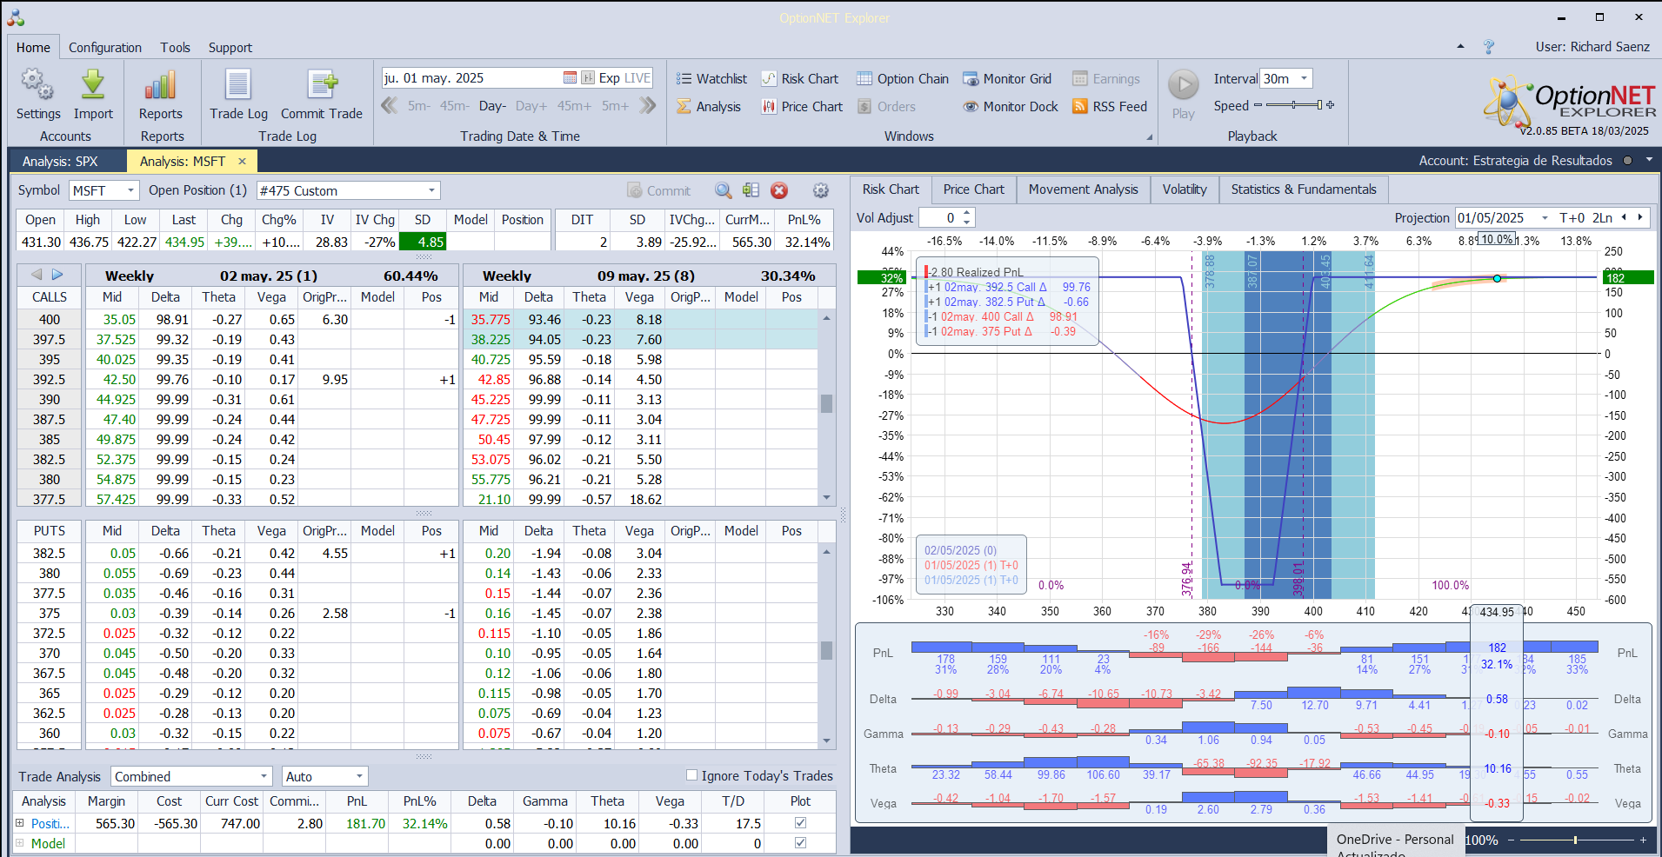Click the Import accounts icon
This screenshot has height=857, width=1662.
coord(93,94)
